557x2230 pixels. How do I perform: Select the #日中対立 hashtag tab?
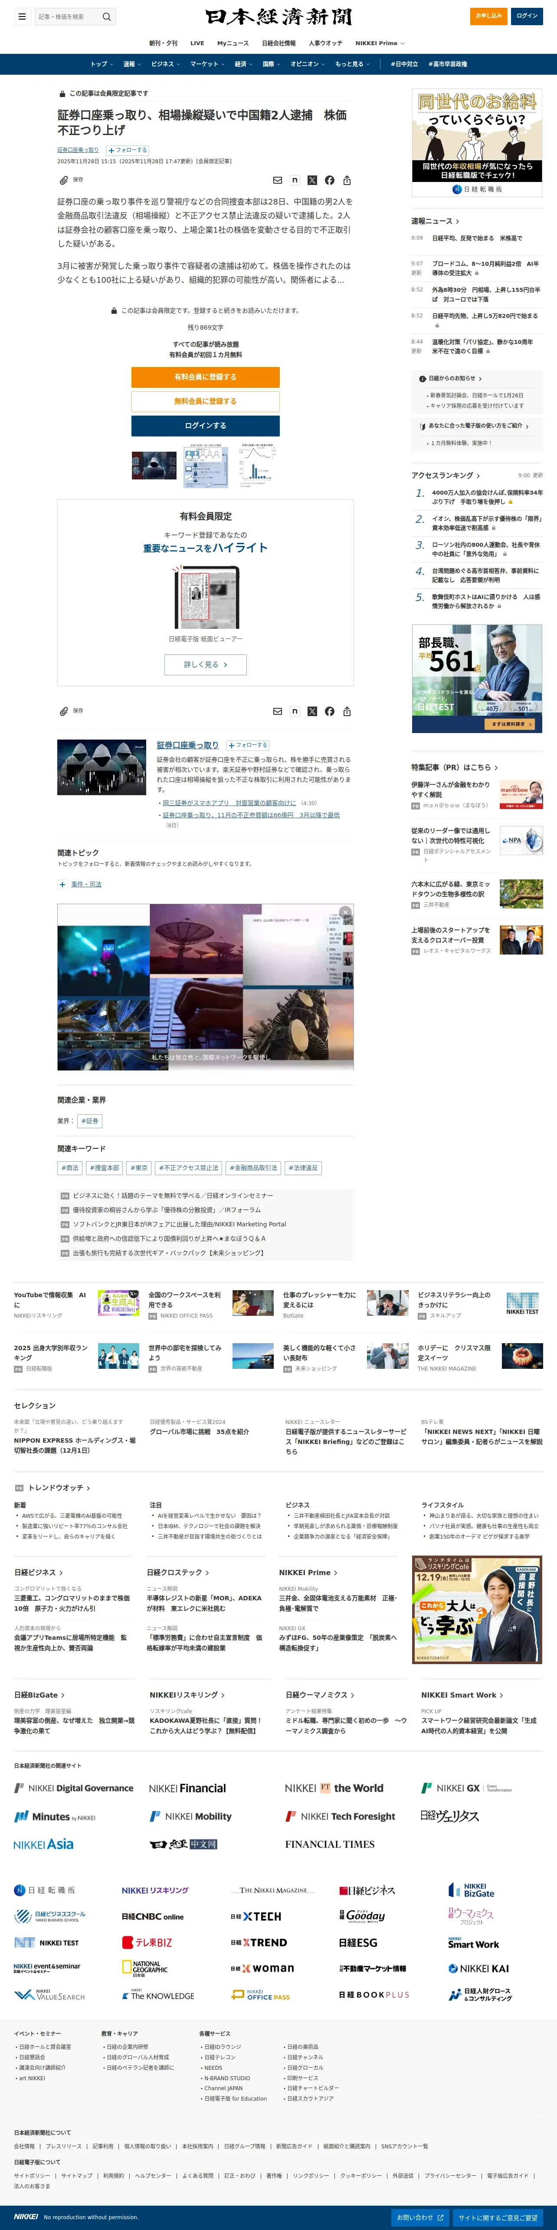click(x=404, y=64)
